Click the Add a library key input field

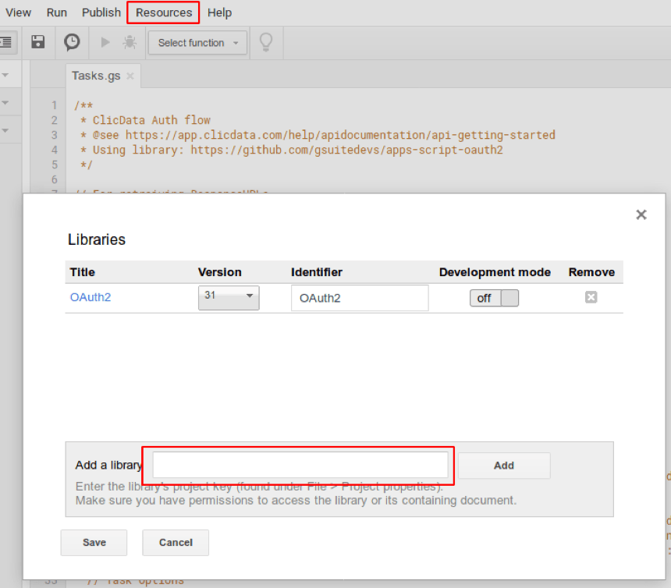[x=300, y=465]
